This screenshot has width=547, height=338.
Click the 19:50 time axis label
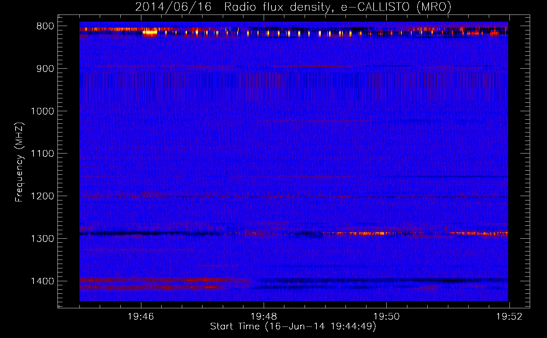coord(386,316)
